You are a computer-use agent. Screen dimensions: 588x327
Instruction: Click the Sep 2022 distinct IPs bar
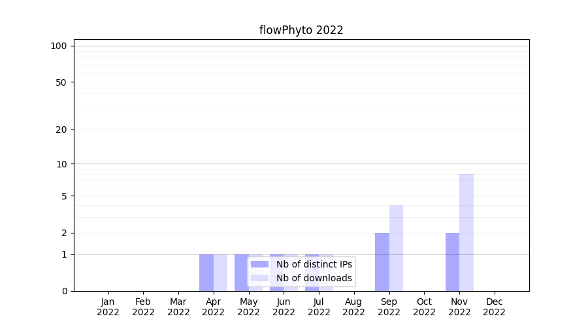tap(382, 262)
